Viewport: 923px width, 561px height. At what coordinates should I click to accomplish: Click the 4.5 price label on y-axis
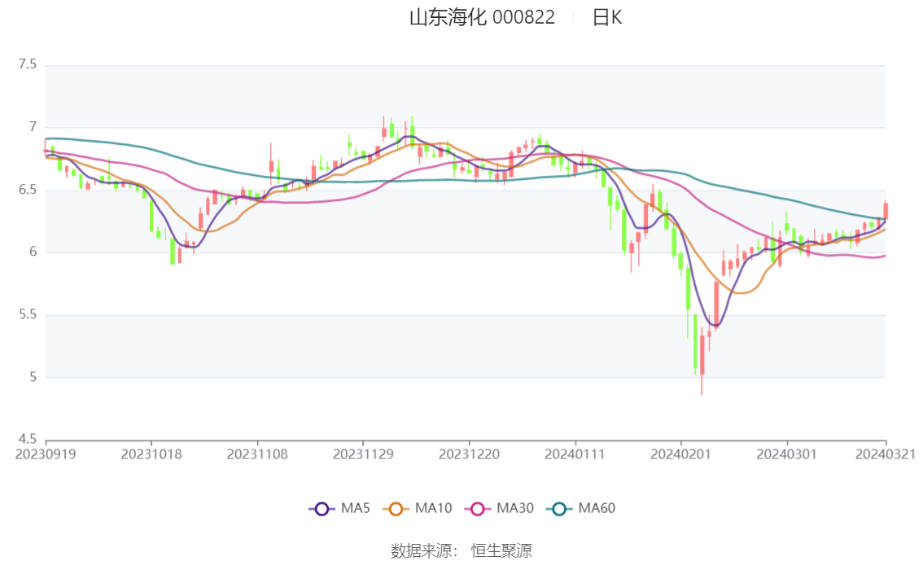[28, 440]
